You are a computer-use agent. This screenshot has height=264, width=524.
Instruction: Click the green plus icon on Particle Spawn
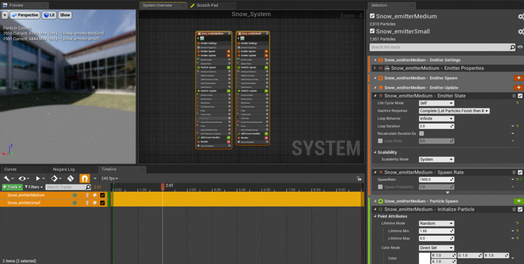point(518,201)
